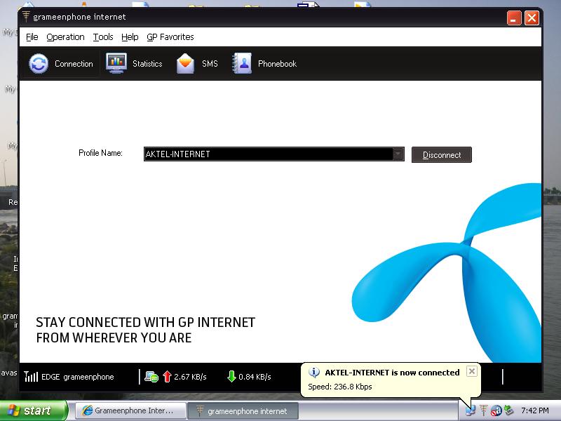The image size is (561, 421).
Task: Open the File menu
Action: point(32,37)
